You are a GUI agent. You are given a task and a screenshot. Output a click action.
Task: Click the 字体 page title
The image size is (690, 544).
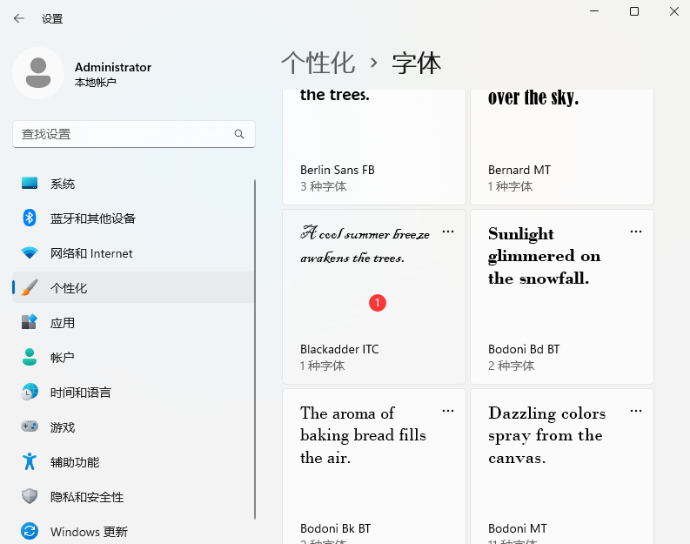click(x=416, y=63)
